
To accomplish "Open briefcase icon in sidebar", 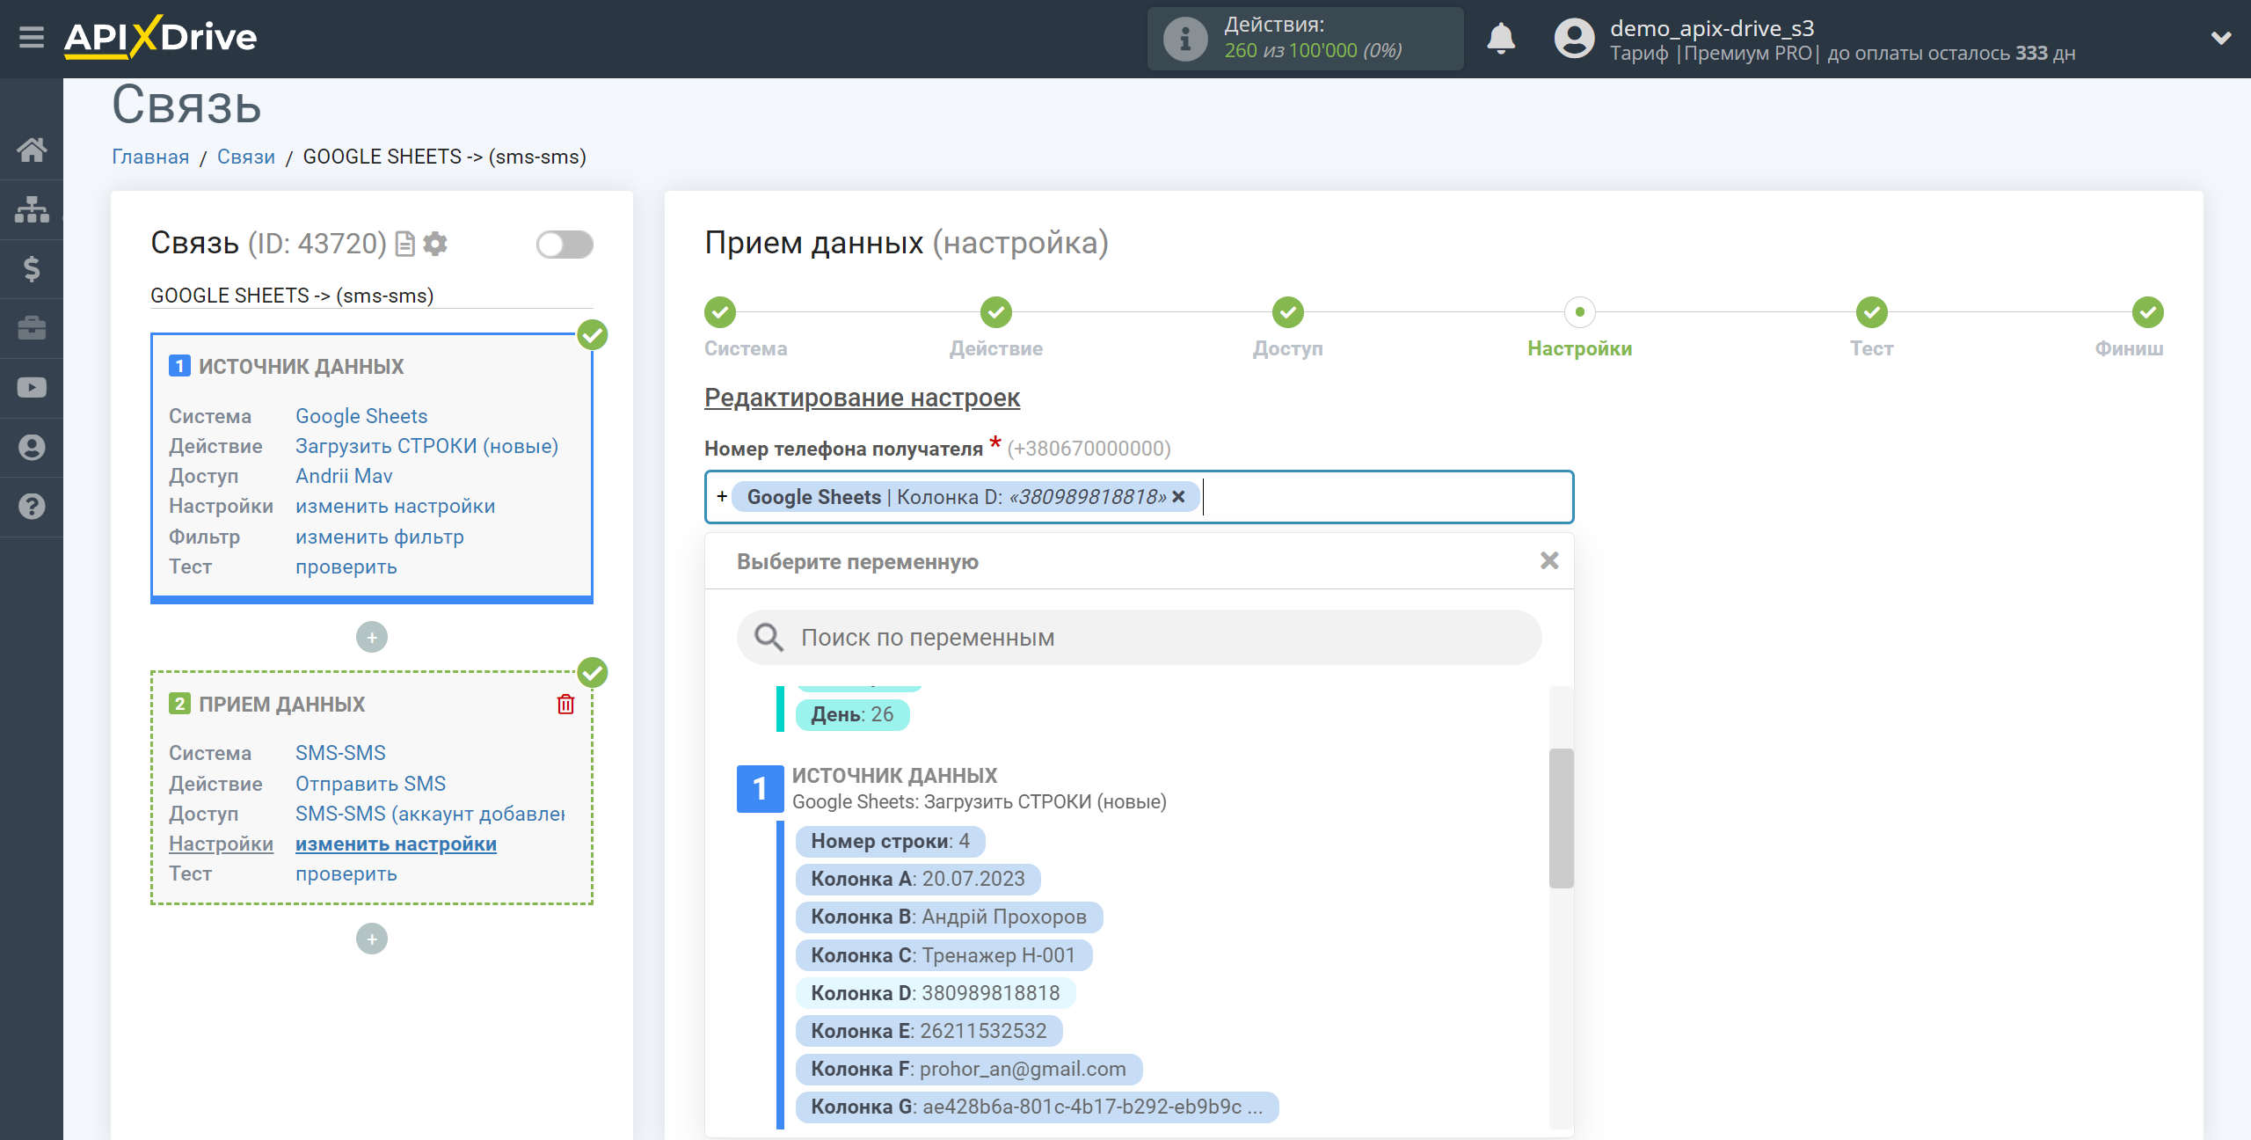I will [x=32, y=328].
